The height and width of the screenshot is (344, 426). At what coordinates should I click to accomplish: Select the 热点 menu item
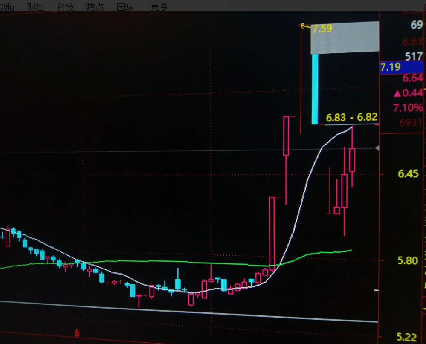(x=95, y=7)
